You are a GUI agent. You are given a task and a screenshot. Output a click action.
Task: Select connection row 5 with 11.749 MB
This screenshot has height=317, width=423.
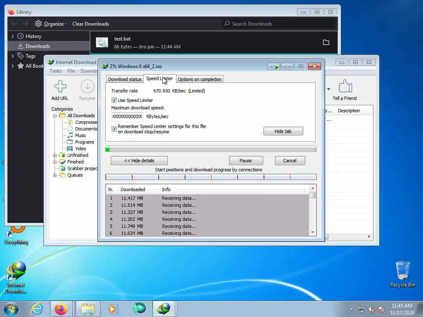pos(207,226)
